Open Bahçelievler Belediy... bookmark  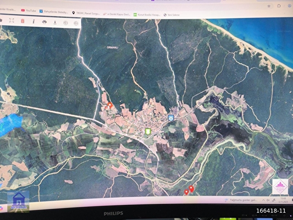point(54,12)
